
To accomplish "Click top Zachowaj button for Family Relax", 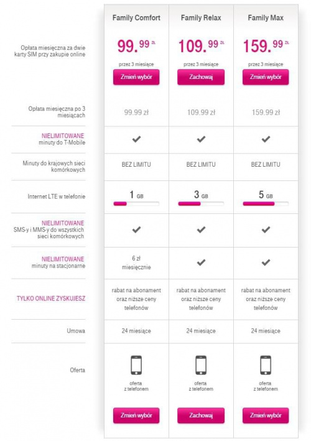I will 201,77.
